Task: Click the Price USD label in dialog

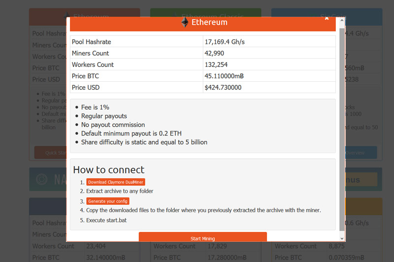Action: 86,88
